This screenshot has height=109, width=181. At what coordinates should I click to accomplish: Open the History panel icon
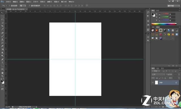pyautogui.click(x=148, y=12)
